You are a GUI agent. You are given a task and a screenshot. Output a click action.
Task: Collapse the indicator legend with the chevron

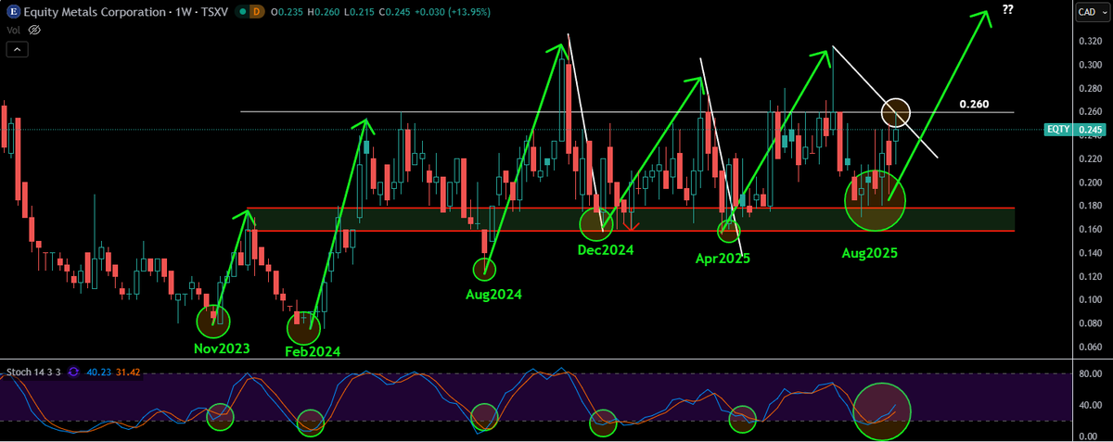click(x=17, y=49)
